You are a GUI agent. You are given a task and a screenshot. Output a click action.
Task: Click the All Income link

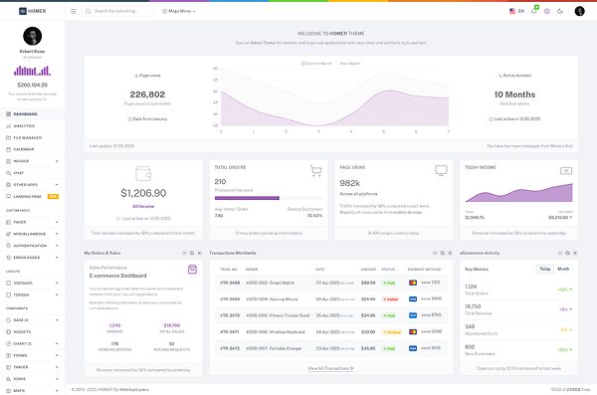143,206
